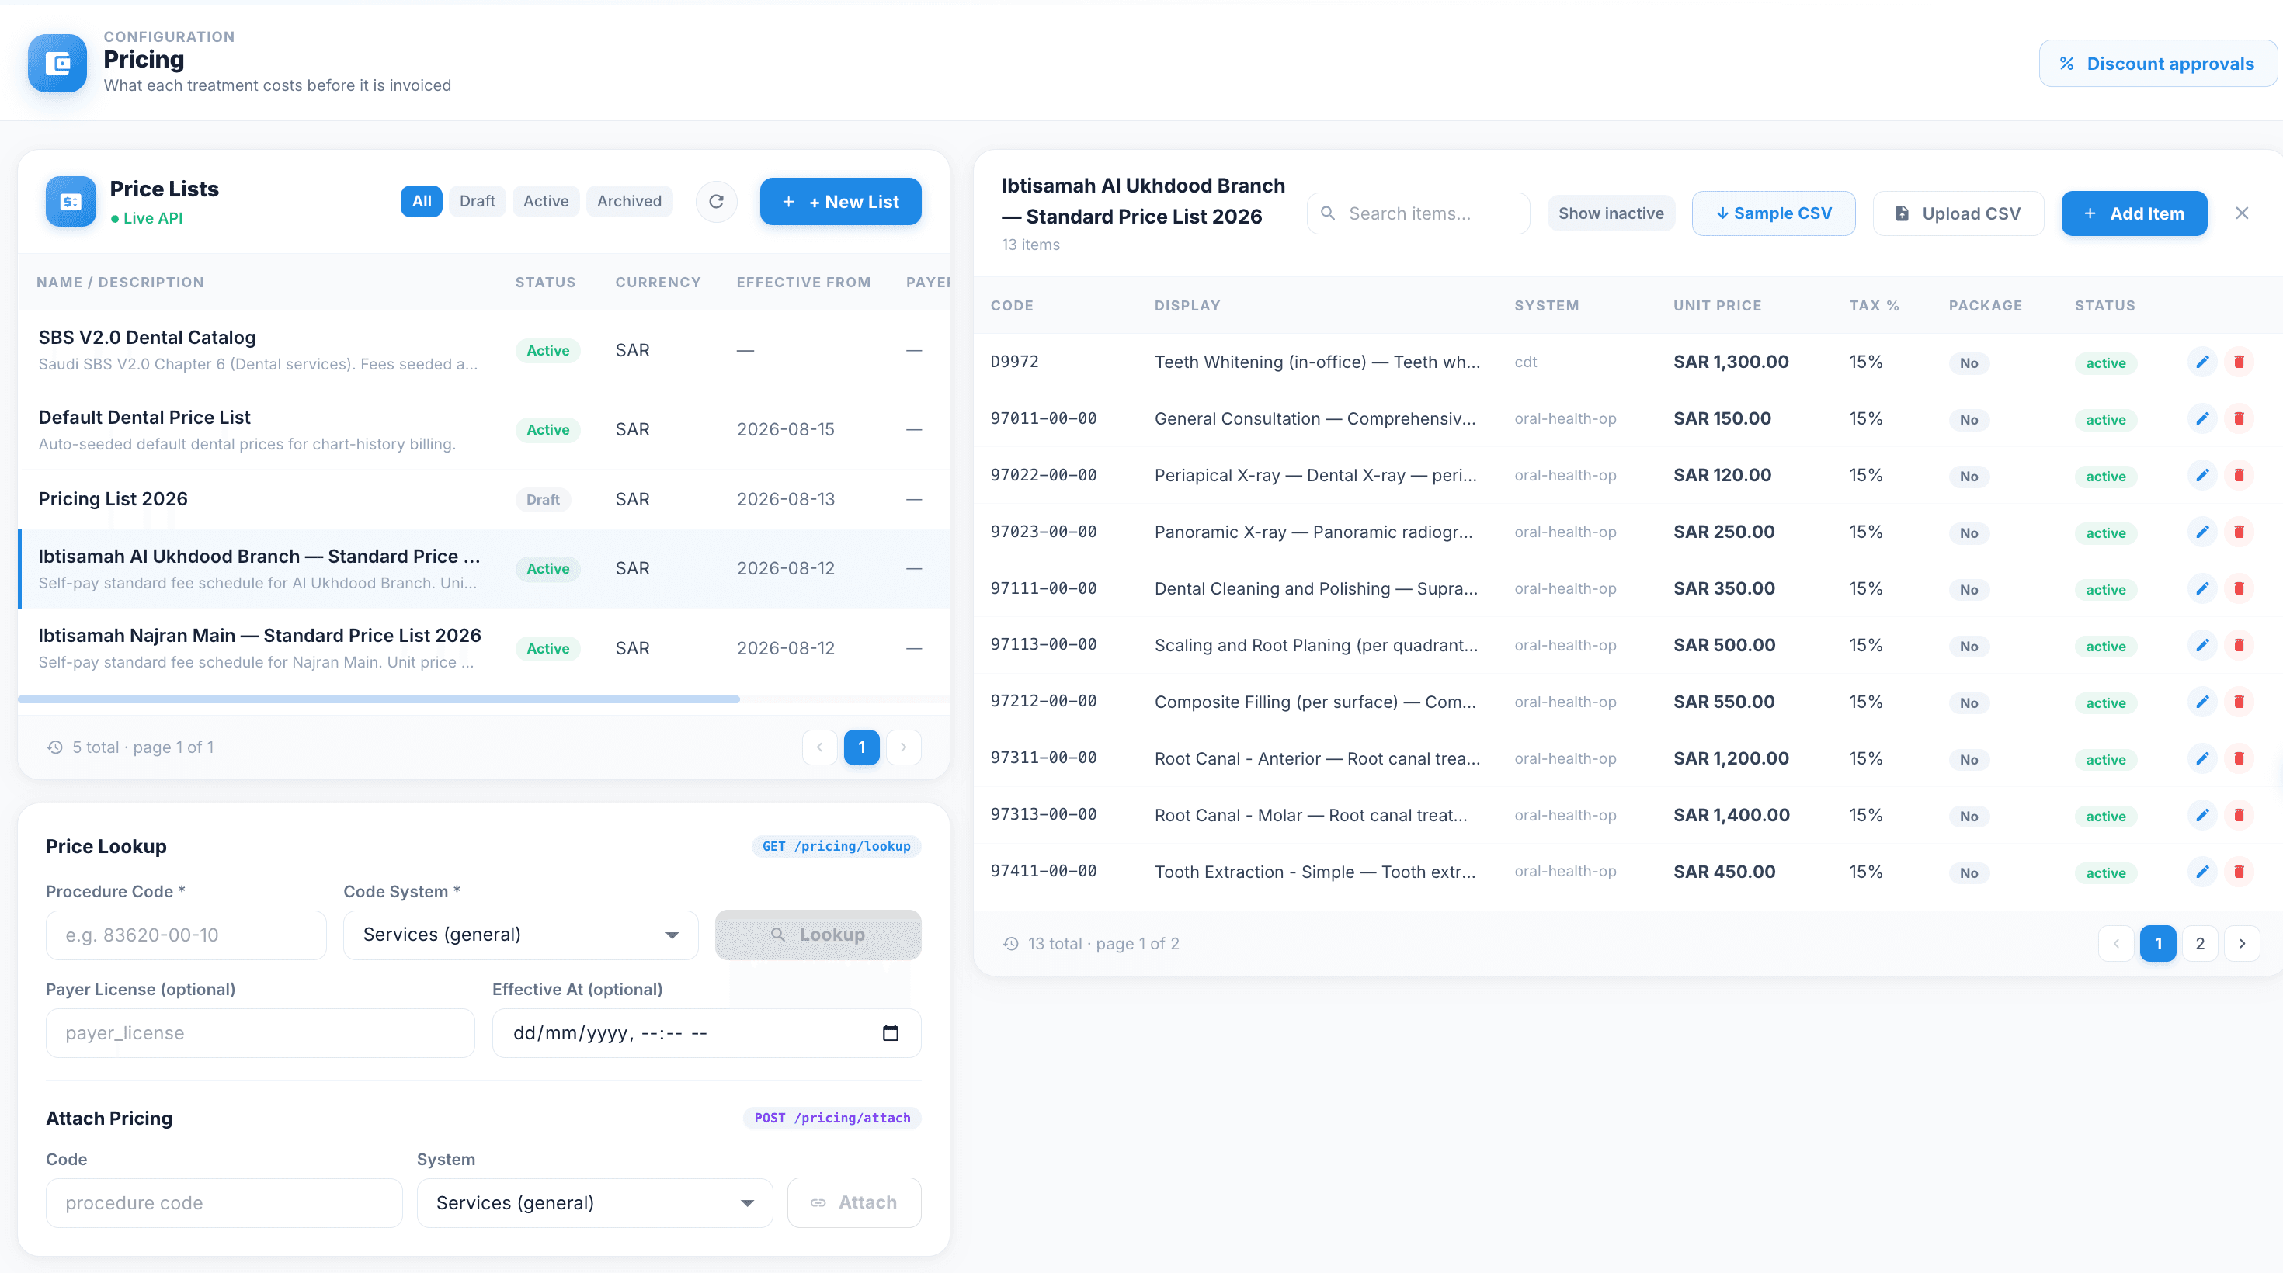
Task: Delete the D9972 Teeth Whitening item
Action: 2239,362
